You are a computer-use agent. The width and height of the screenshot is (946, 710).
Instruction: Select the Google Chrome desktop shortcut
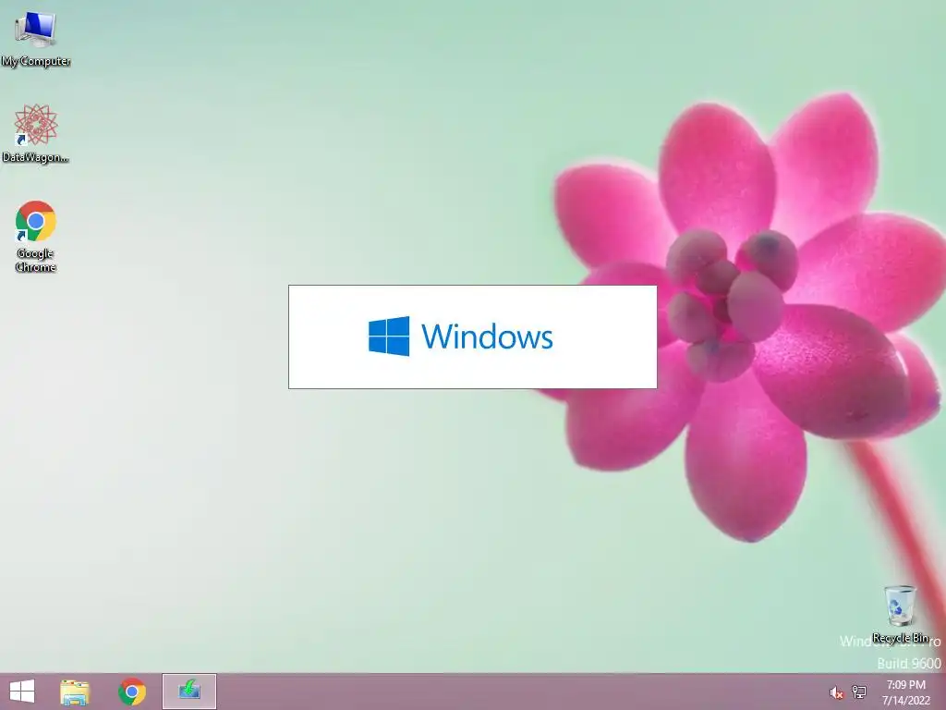(36, 236)
